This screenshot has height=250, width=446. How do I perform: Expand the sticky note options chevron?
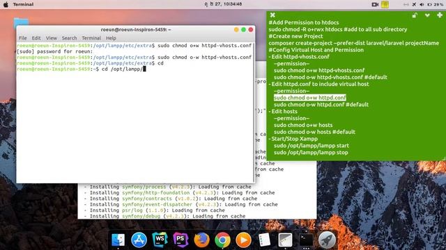tap(427, 15)
